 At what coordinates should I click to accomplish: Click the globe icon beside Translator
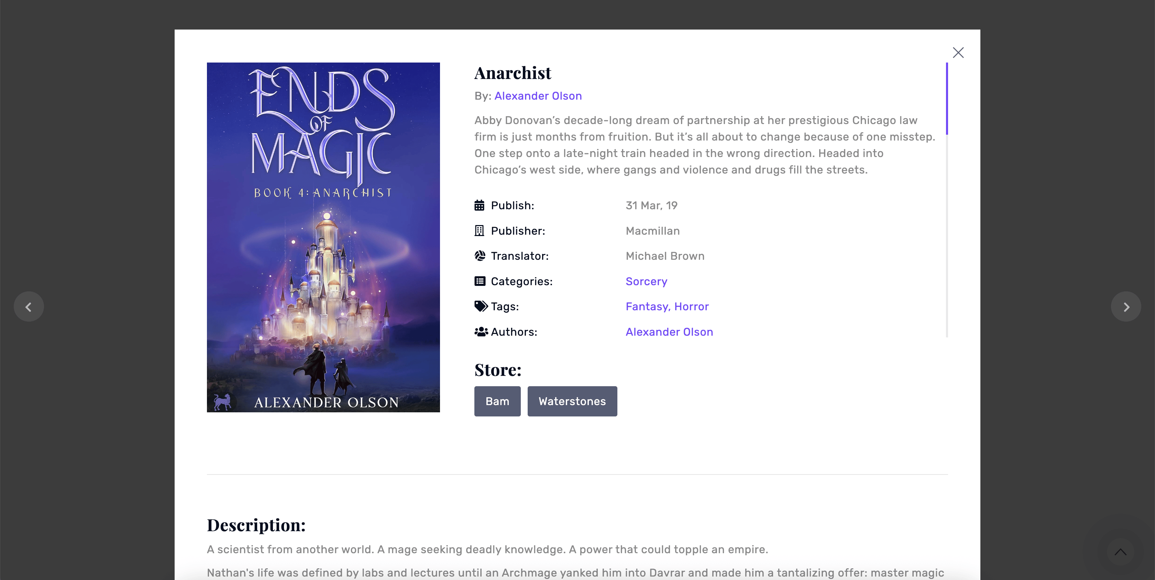tap(480, 256)
